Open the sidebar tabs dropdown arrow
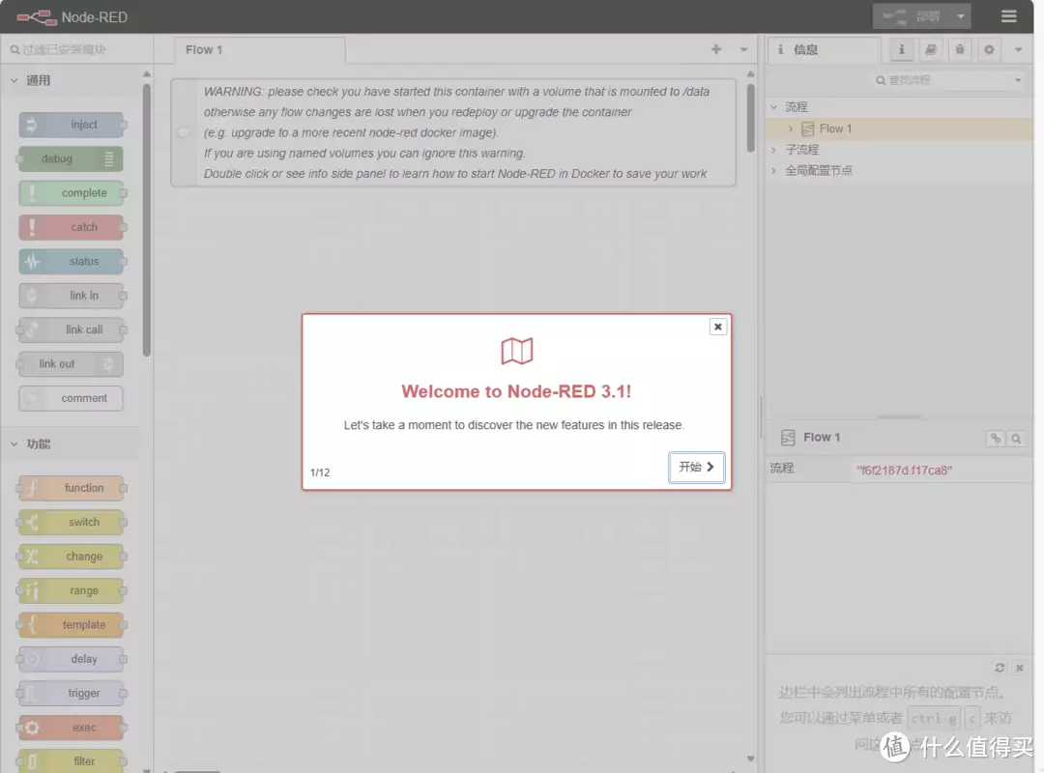This screenshot has height=773, width=1044. (1018, 49)
